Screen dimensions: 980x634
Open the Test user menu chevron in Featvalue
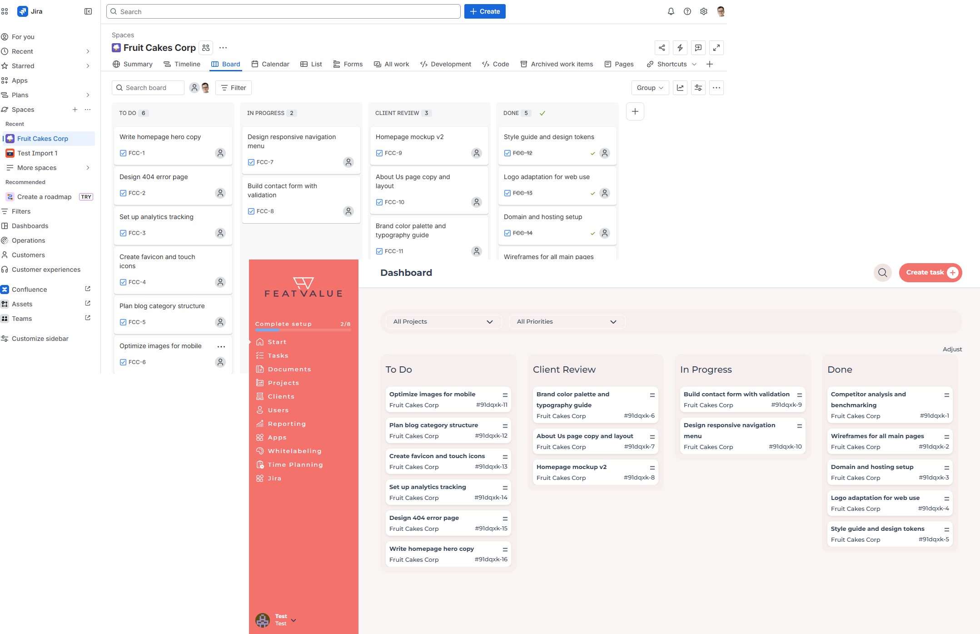pos(294,620)
